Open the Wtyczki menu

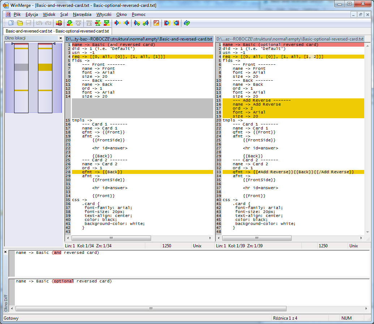point(104,14)
